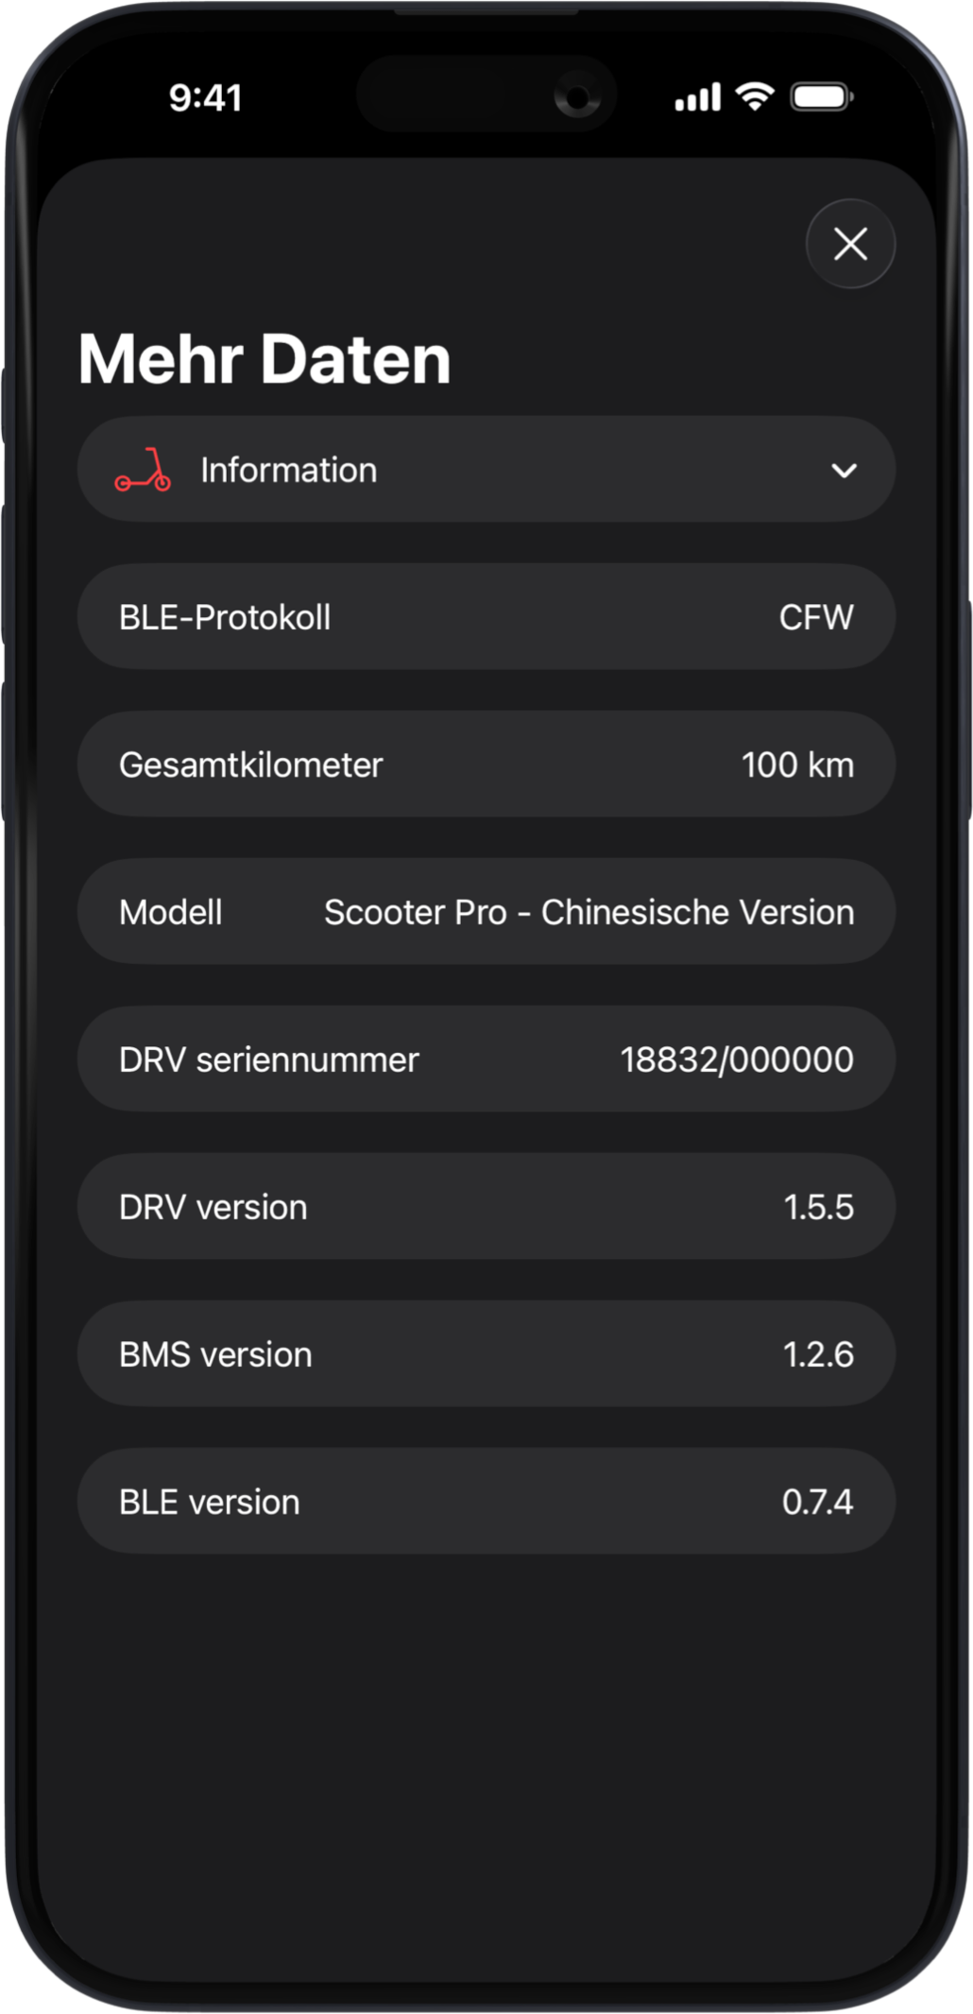This screenshot has width=973, height=2014.
Task: Close the Mehr Daten sheet
Action: point(850,244)
